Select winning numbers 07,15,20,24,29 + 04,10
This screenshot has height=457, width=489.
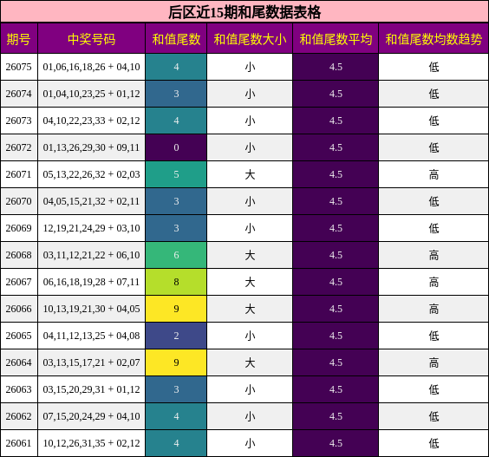pos(91,416)
